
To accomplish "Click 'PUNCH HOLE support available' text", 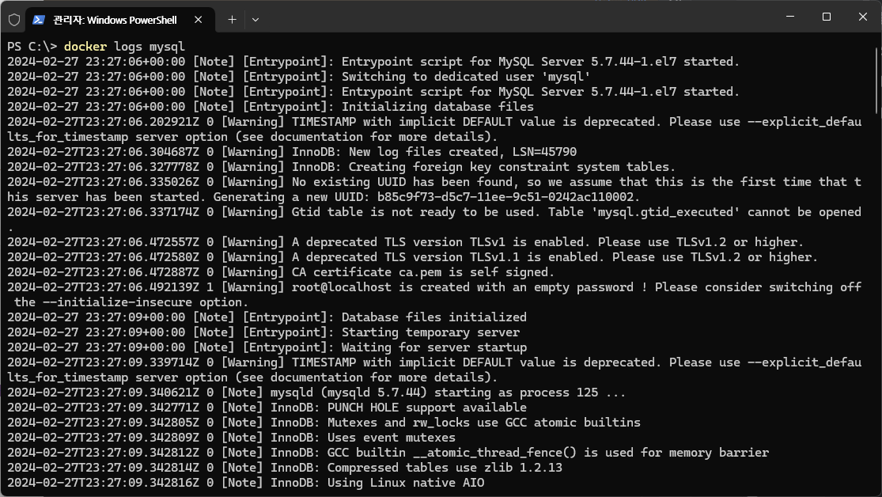I will 427,408.
